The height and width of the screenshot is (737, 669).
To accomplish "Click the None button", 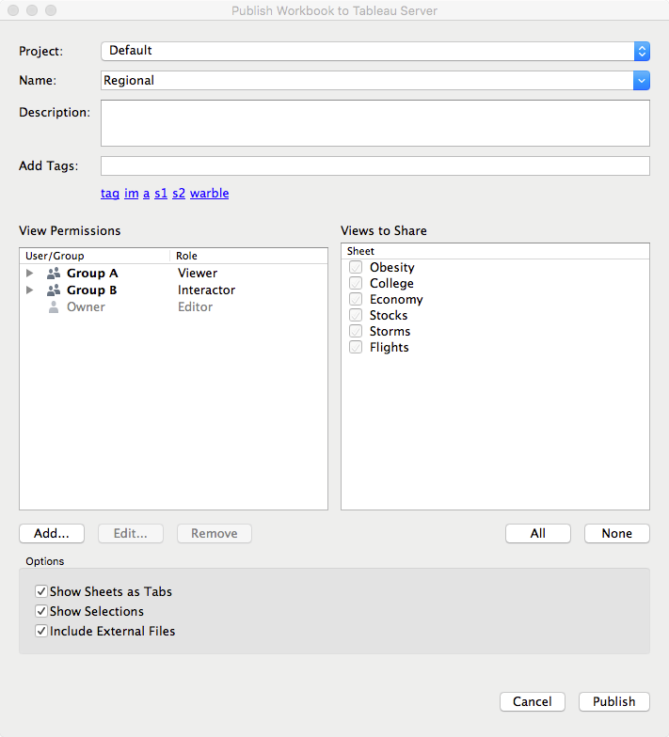I will pos(617,534).
